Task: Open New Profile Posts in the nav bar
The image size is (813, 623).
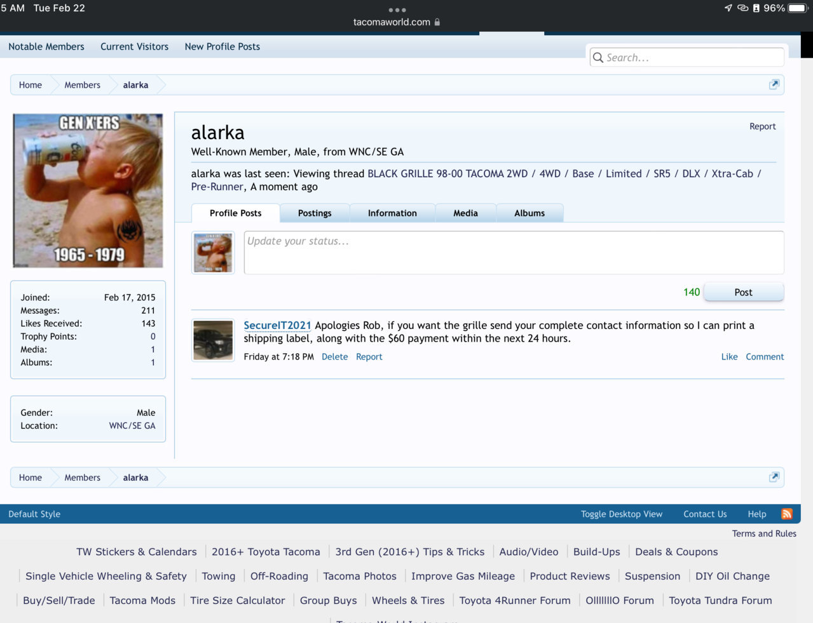Action: pyautogui.click(x=222, y=46)
